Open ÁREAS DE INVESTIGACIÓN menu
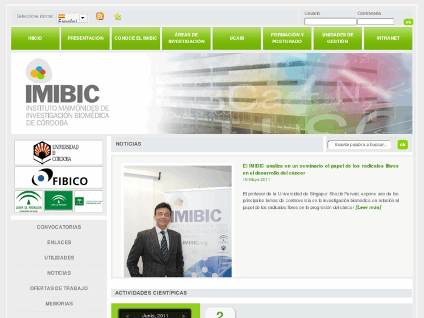 pyautogui.click(x=186, y=39)
